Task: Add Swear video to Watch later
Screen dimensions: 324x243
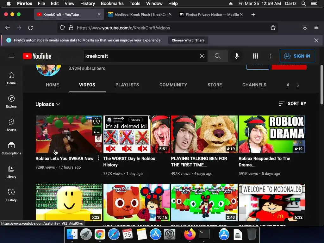Action: [x=96, y=121]
